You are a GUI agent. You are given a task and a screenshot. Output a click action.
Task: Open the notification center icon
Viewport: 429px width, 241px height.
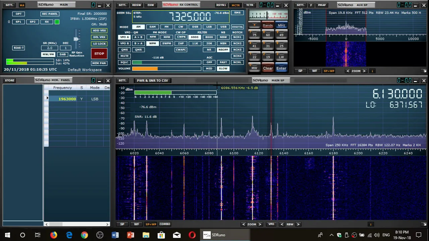(419, 235)
